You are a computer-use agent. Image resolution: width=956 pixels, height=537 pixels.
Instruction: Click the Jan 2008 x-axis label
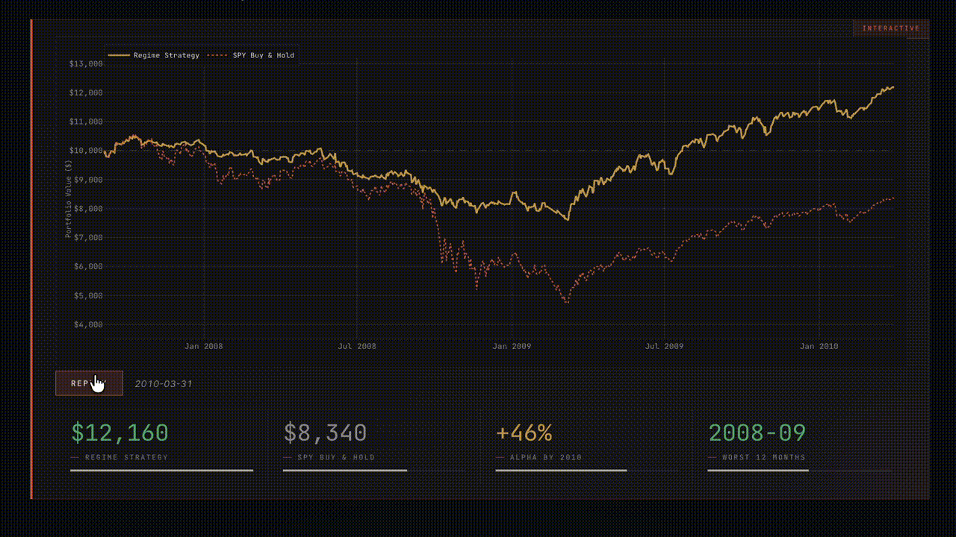pos(204,346)
